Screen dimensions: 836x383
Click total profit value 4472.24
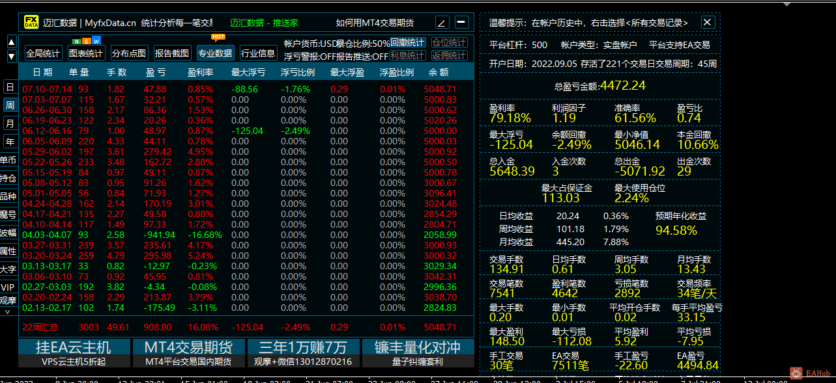coord(623,85)
